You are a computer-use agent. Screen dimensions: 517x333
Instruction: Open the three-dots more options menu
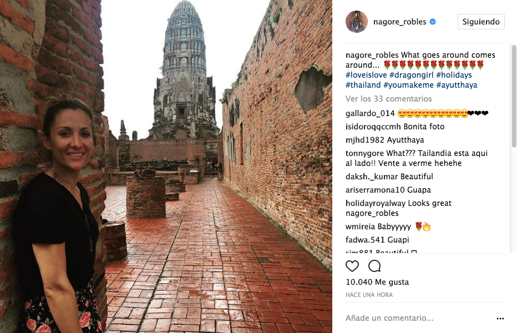(x=500, y=319)
